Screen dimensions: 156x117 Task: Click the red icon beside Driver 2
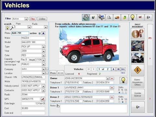click(x=112, y=97)
